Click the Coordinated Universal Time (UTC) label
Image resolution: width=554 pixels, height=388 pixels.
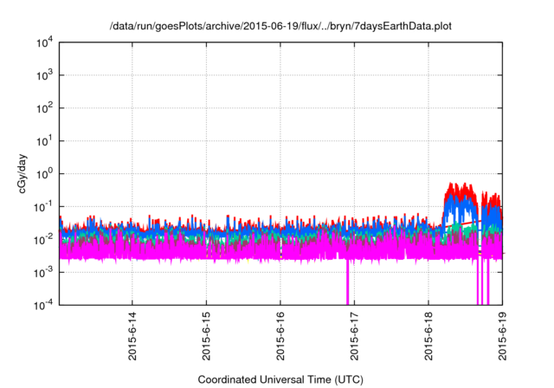[x=280, y=379]
